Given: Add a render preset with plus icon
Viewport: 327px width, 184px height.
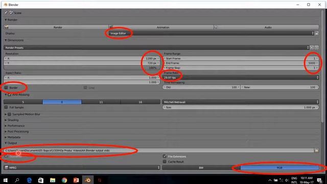Looking at the screenshot, I should coord(312,48).
